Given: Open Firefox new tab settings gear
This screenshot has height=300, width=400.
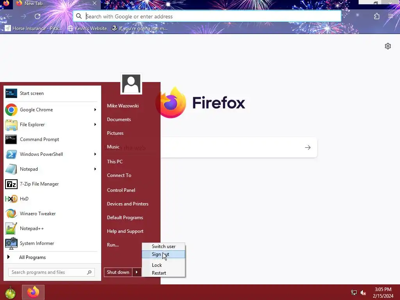Looking at the screenshot, I should click(388, 46).
